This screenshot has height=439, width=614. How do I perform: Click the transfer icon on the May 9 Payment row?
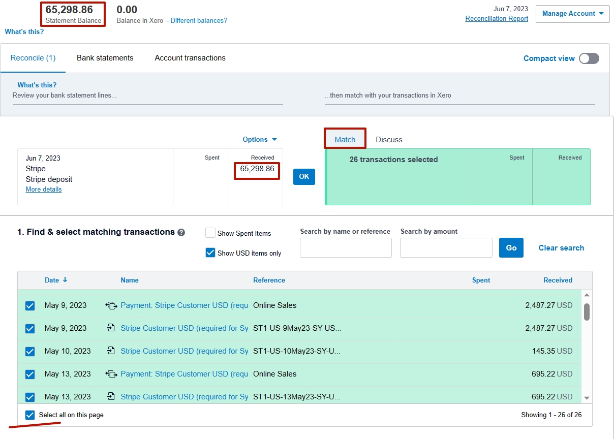pos(112,305)
